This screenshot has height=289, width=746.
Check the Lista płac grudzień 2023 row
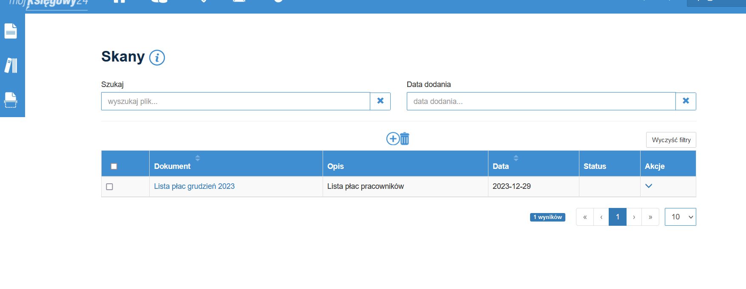[110, 187]
